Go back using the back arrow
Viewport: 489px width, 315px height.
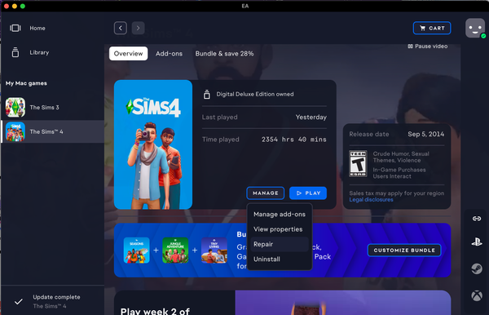(x=121, y=28)
